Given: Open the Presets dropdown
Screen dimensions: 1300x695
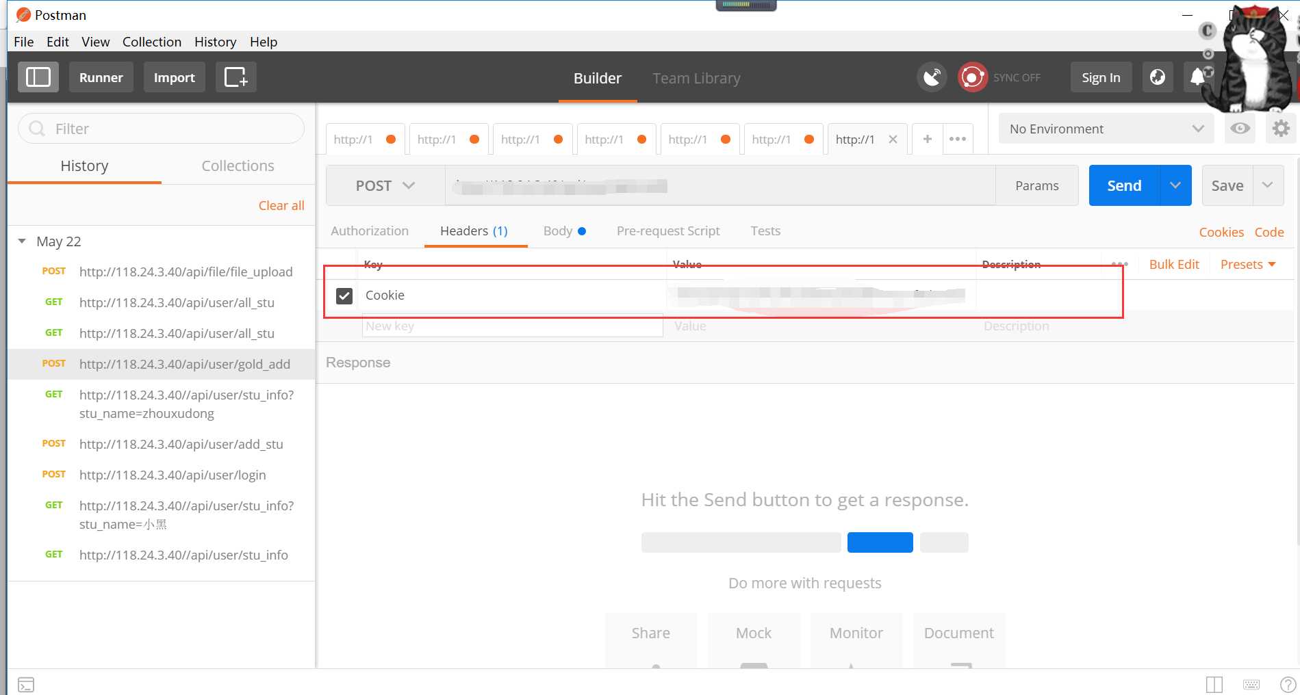Looking at the screenshot, I should click(x=1248, y=264).
